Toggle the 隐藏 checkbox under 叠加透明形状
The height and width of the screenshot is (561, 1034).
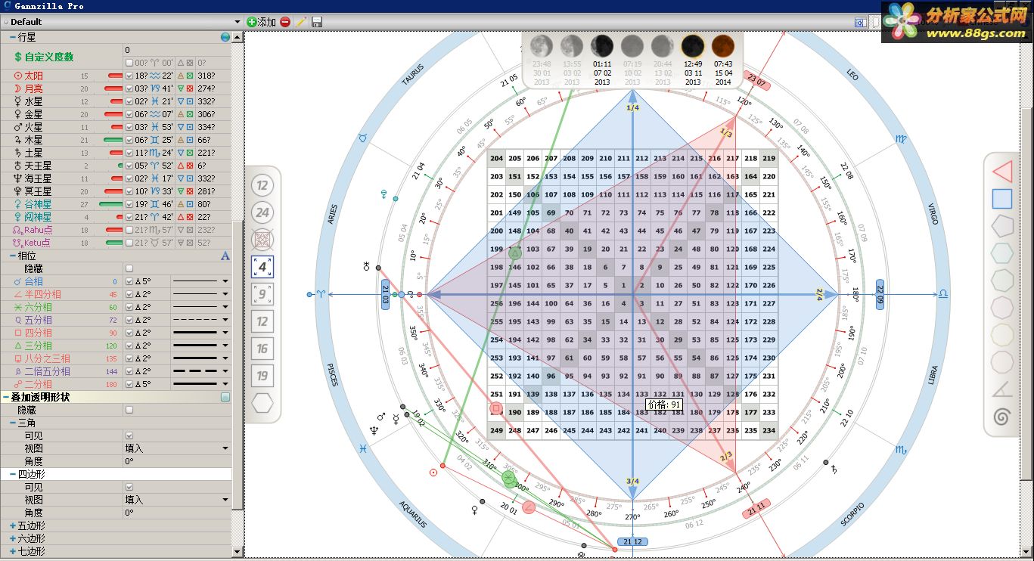point(129,410)
